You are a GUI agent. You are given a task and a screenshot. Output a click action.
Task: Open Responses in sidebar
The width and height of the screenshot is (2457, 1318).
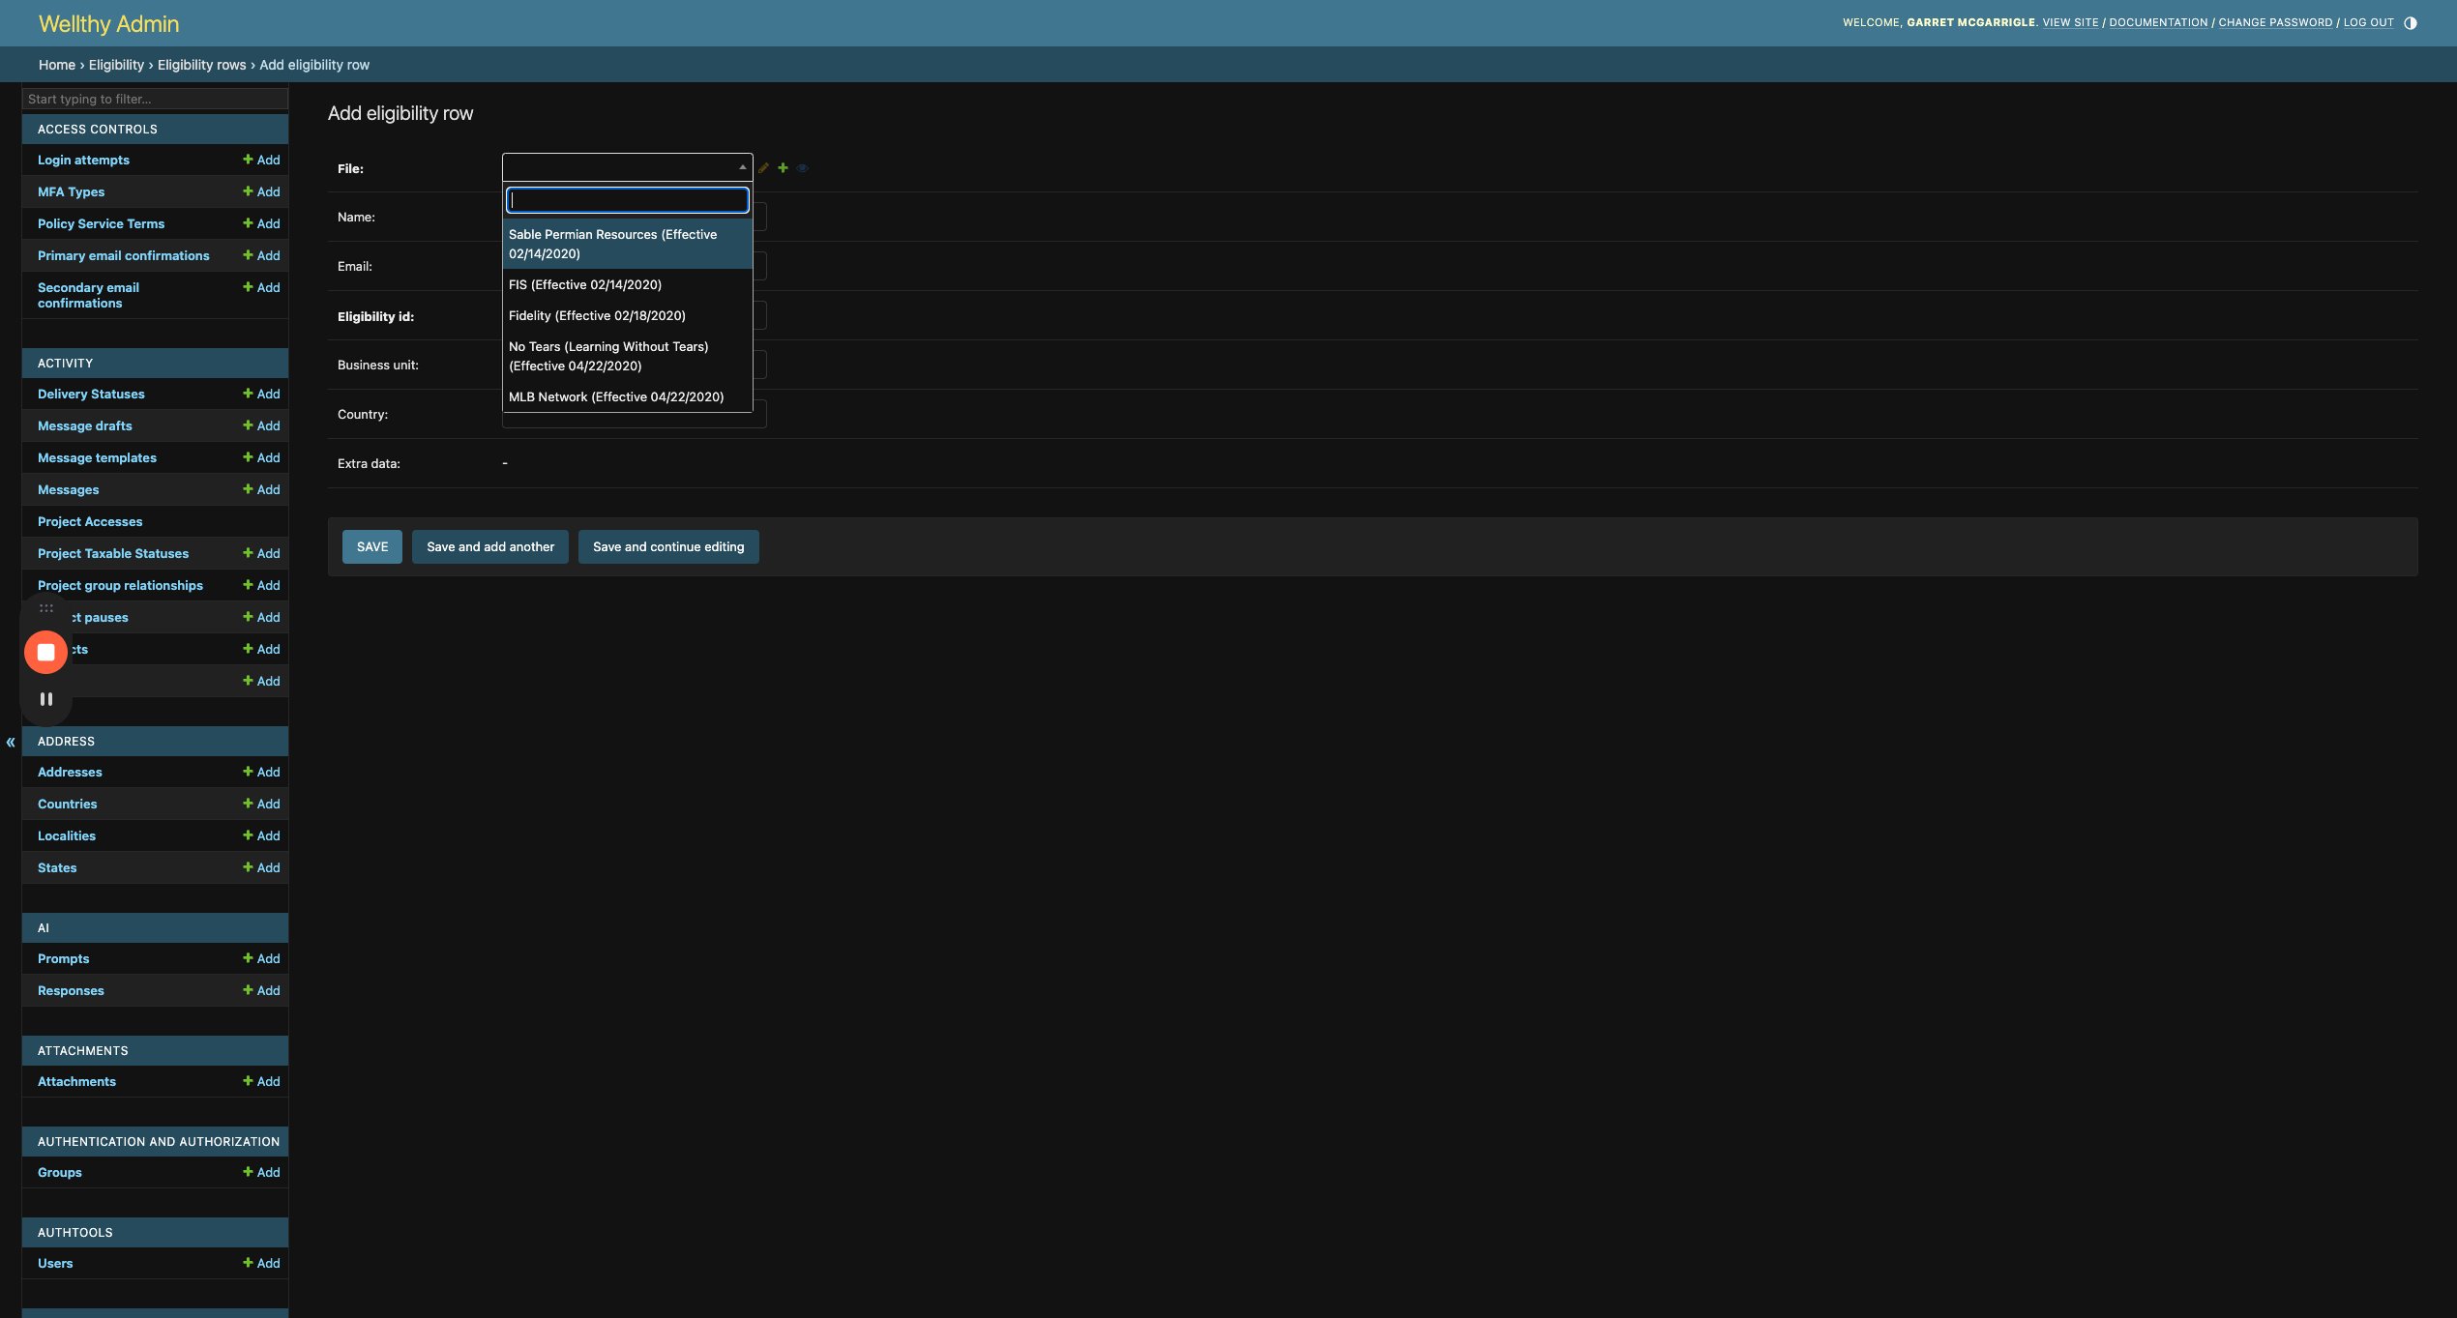(71, 990)
